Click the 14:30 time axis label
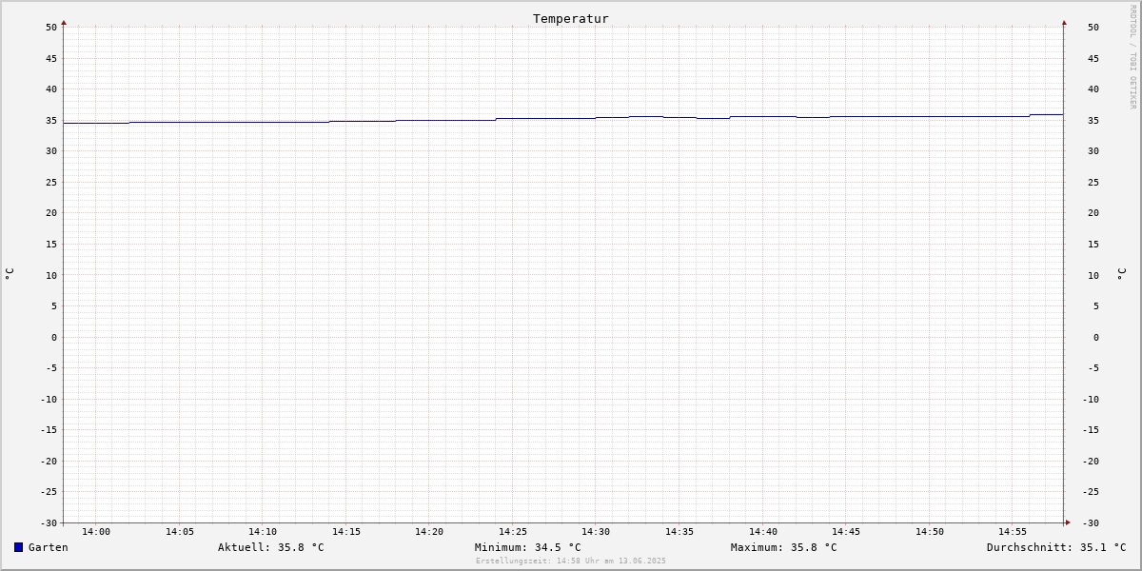 click(x=596, y=532)
